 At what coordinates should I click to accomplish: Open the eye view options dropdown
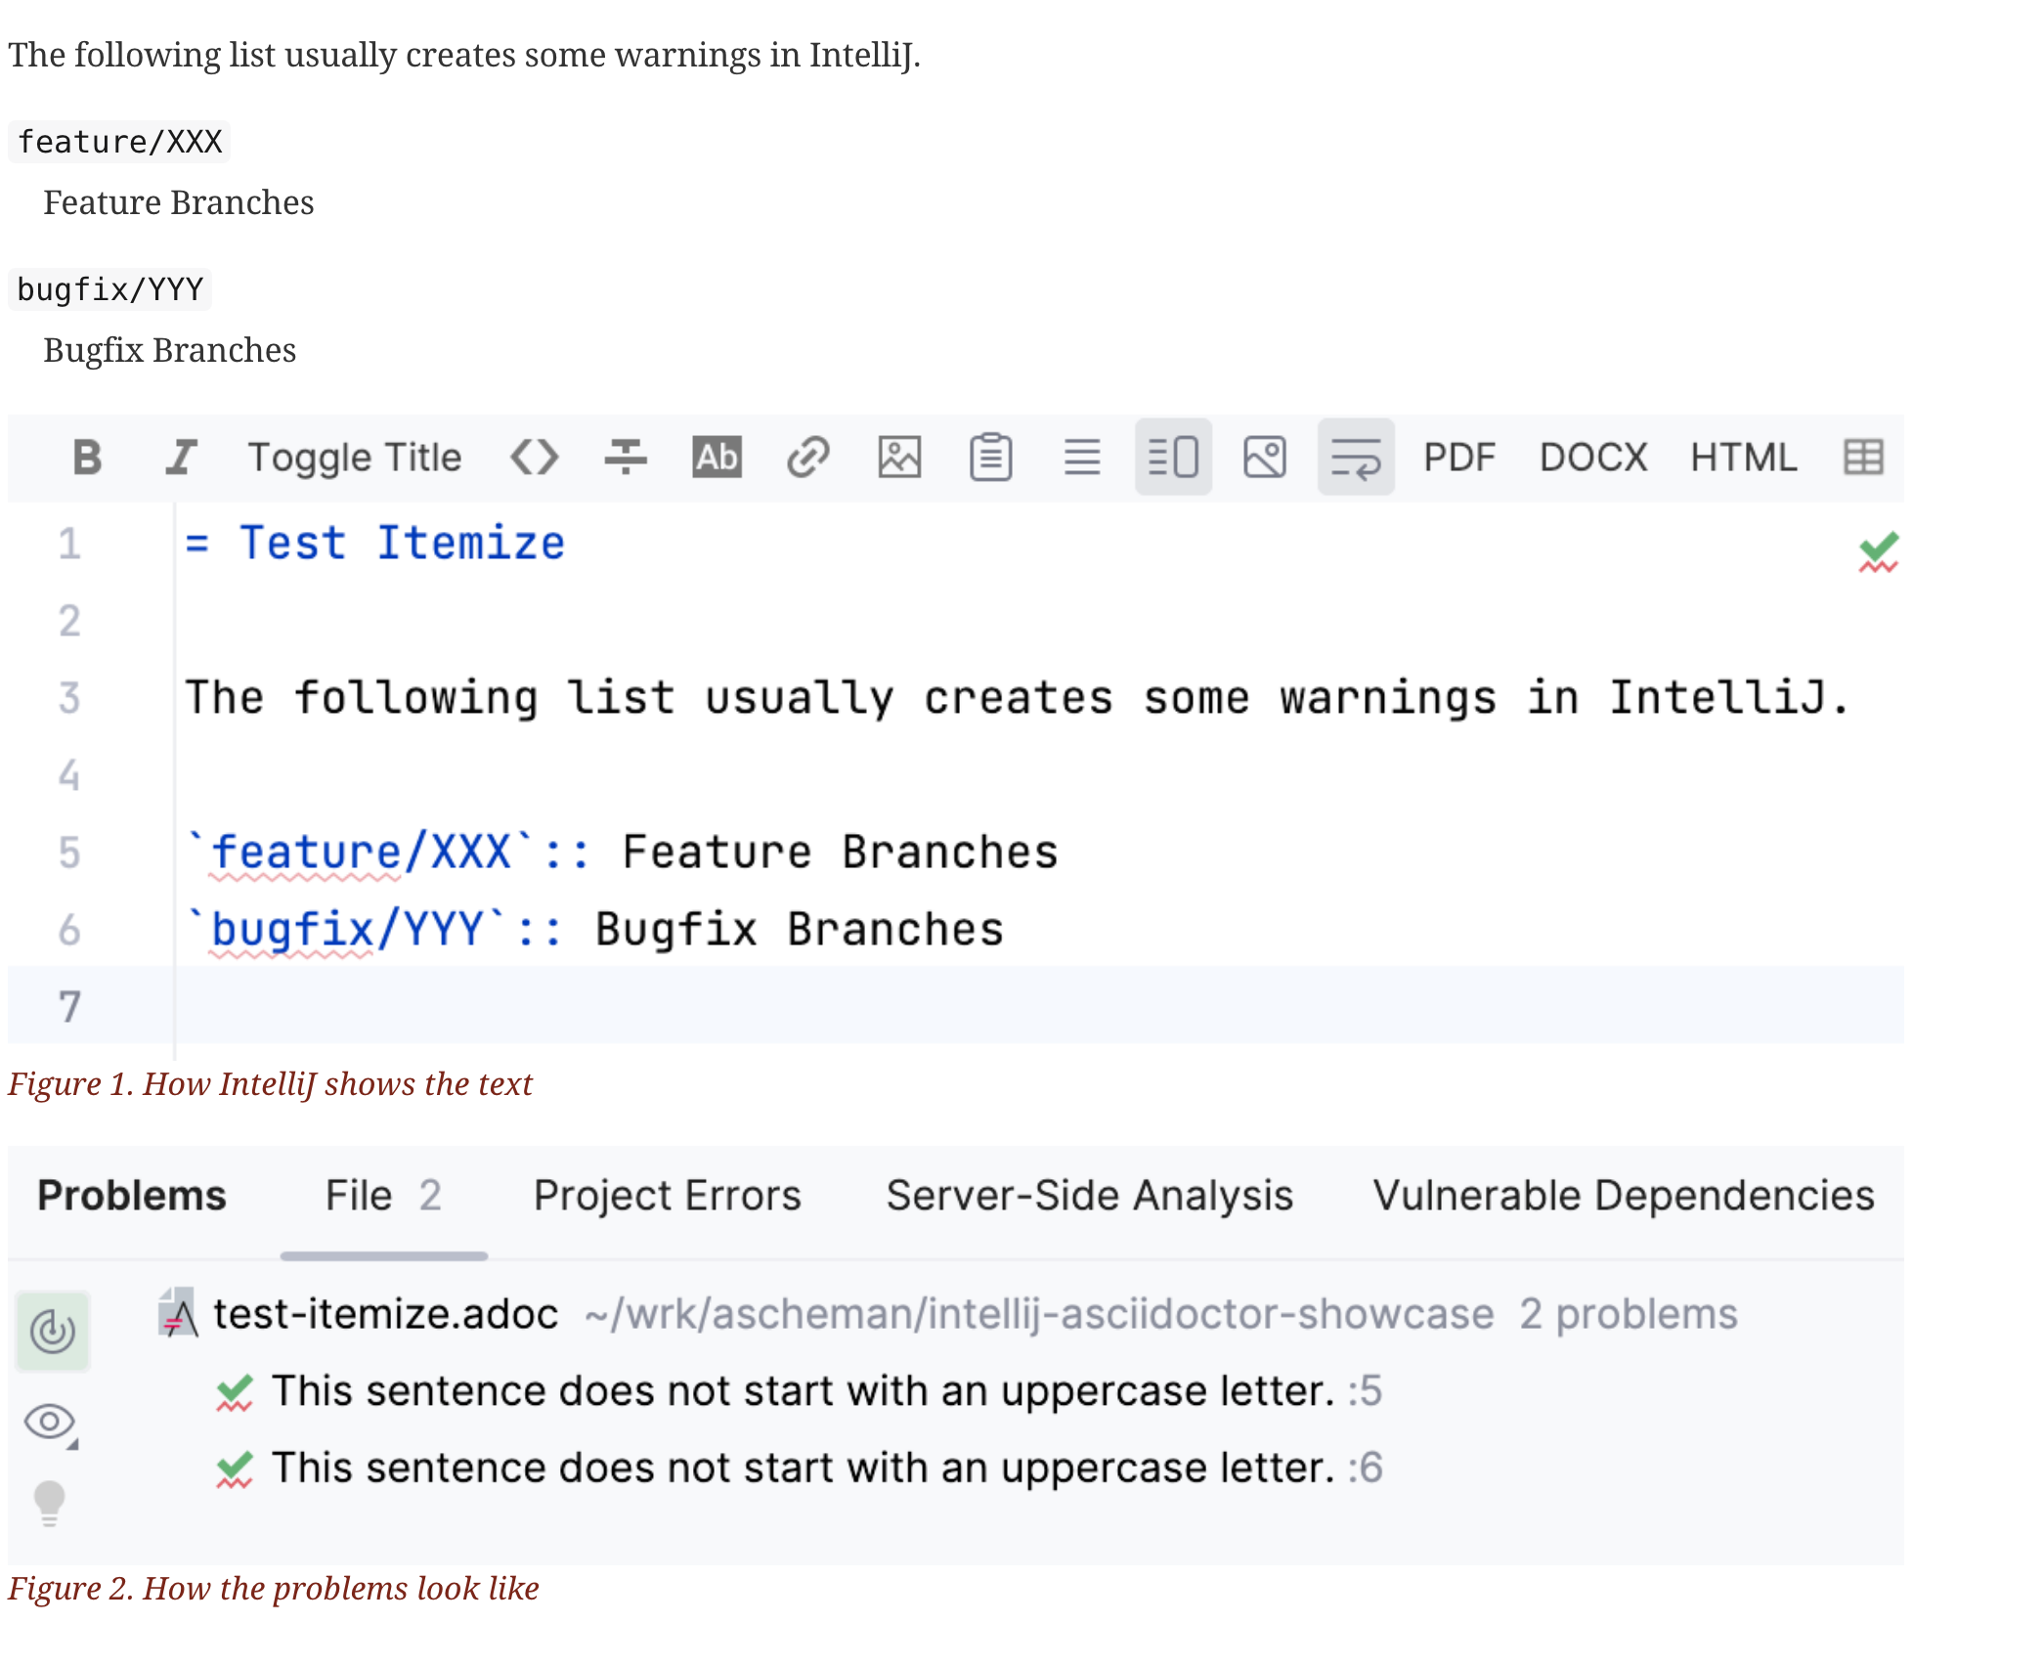click(51, 1422)
